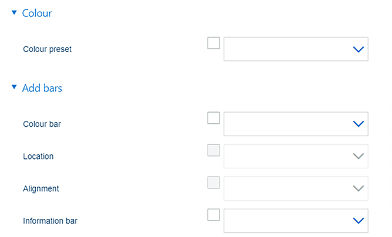
Task: Enable the Colour preset checkbox
Action: (x=214, y=43)
